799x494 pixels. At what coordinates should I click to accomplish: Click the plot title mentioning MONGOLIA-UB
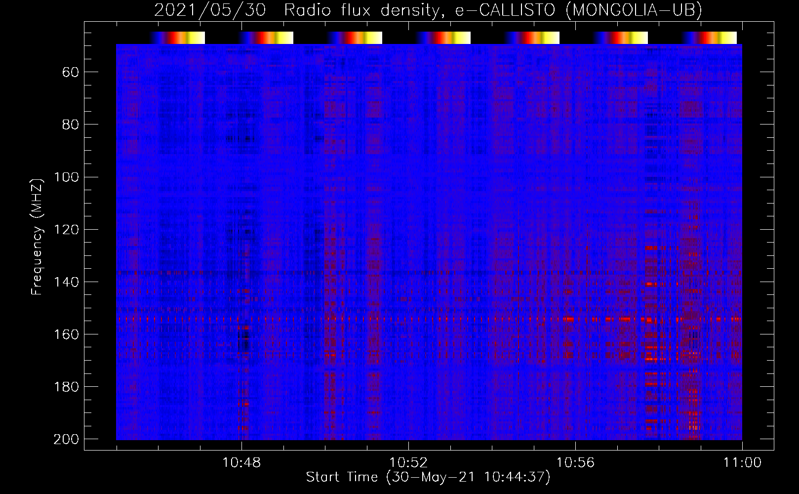[x=428, y=10]
